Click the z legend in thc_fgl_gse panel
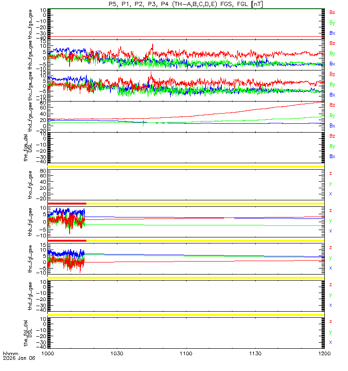 tap(330, 248)
